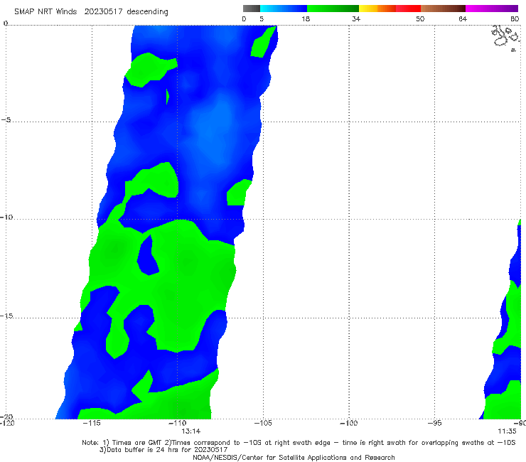Screen dimensions: 526x462
Task: Click the title 'SMAP NRT Winds 20230517 descending'
Action: (x=91, y=11)
